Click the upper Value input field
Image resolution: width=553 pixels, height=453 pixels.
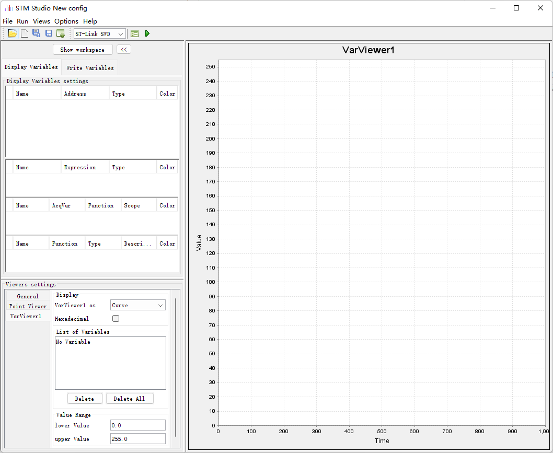click(x=138, y=439)
